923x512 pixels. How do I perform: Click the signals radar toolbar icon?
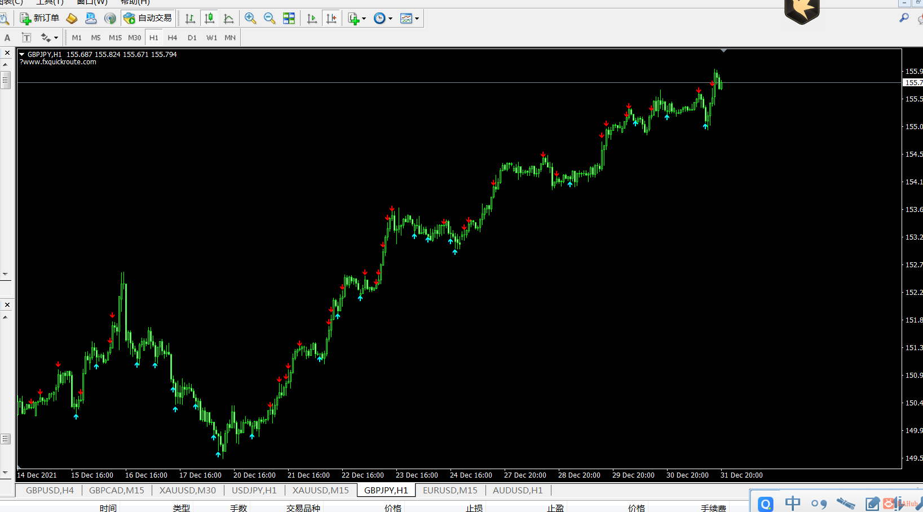[x=110, y=19]
